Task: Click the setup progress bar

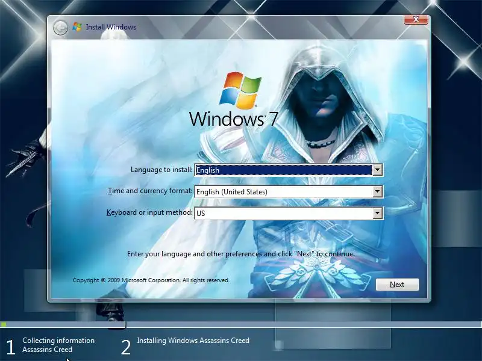Action: (241, 324)
